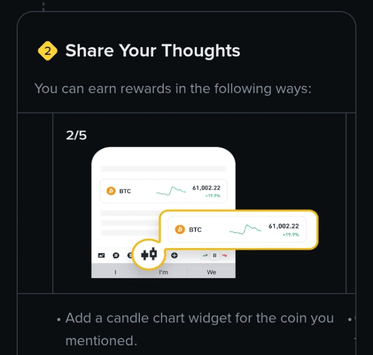Click the candle chart widget instruction text

coord(199,329)
